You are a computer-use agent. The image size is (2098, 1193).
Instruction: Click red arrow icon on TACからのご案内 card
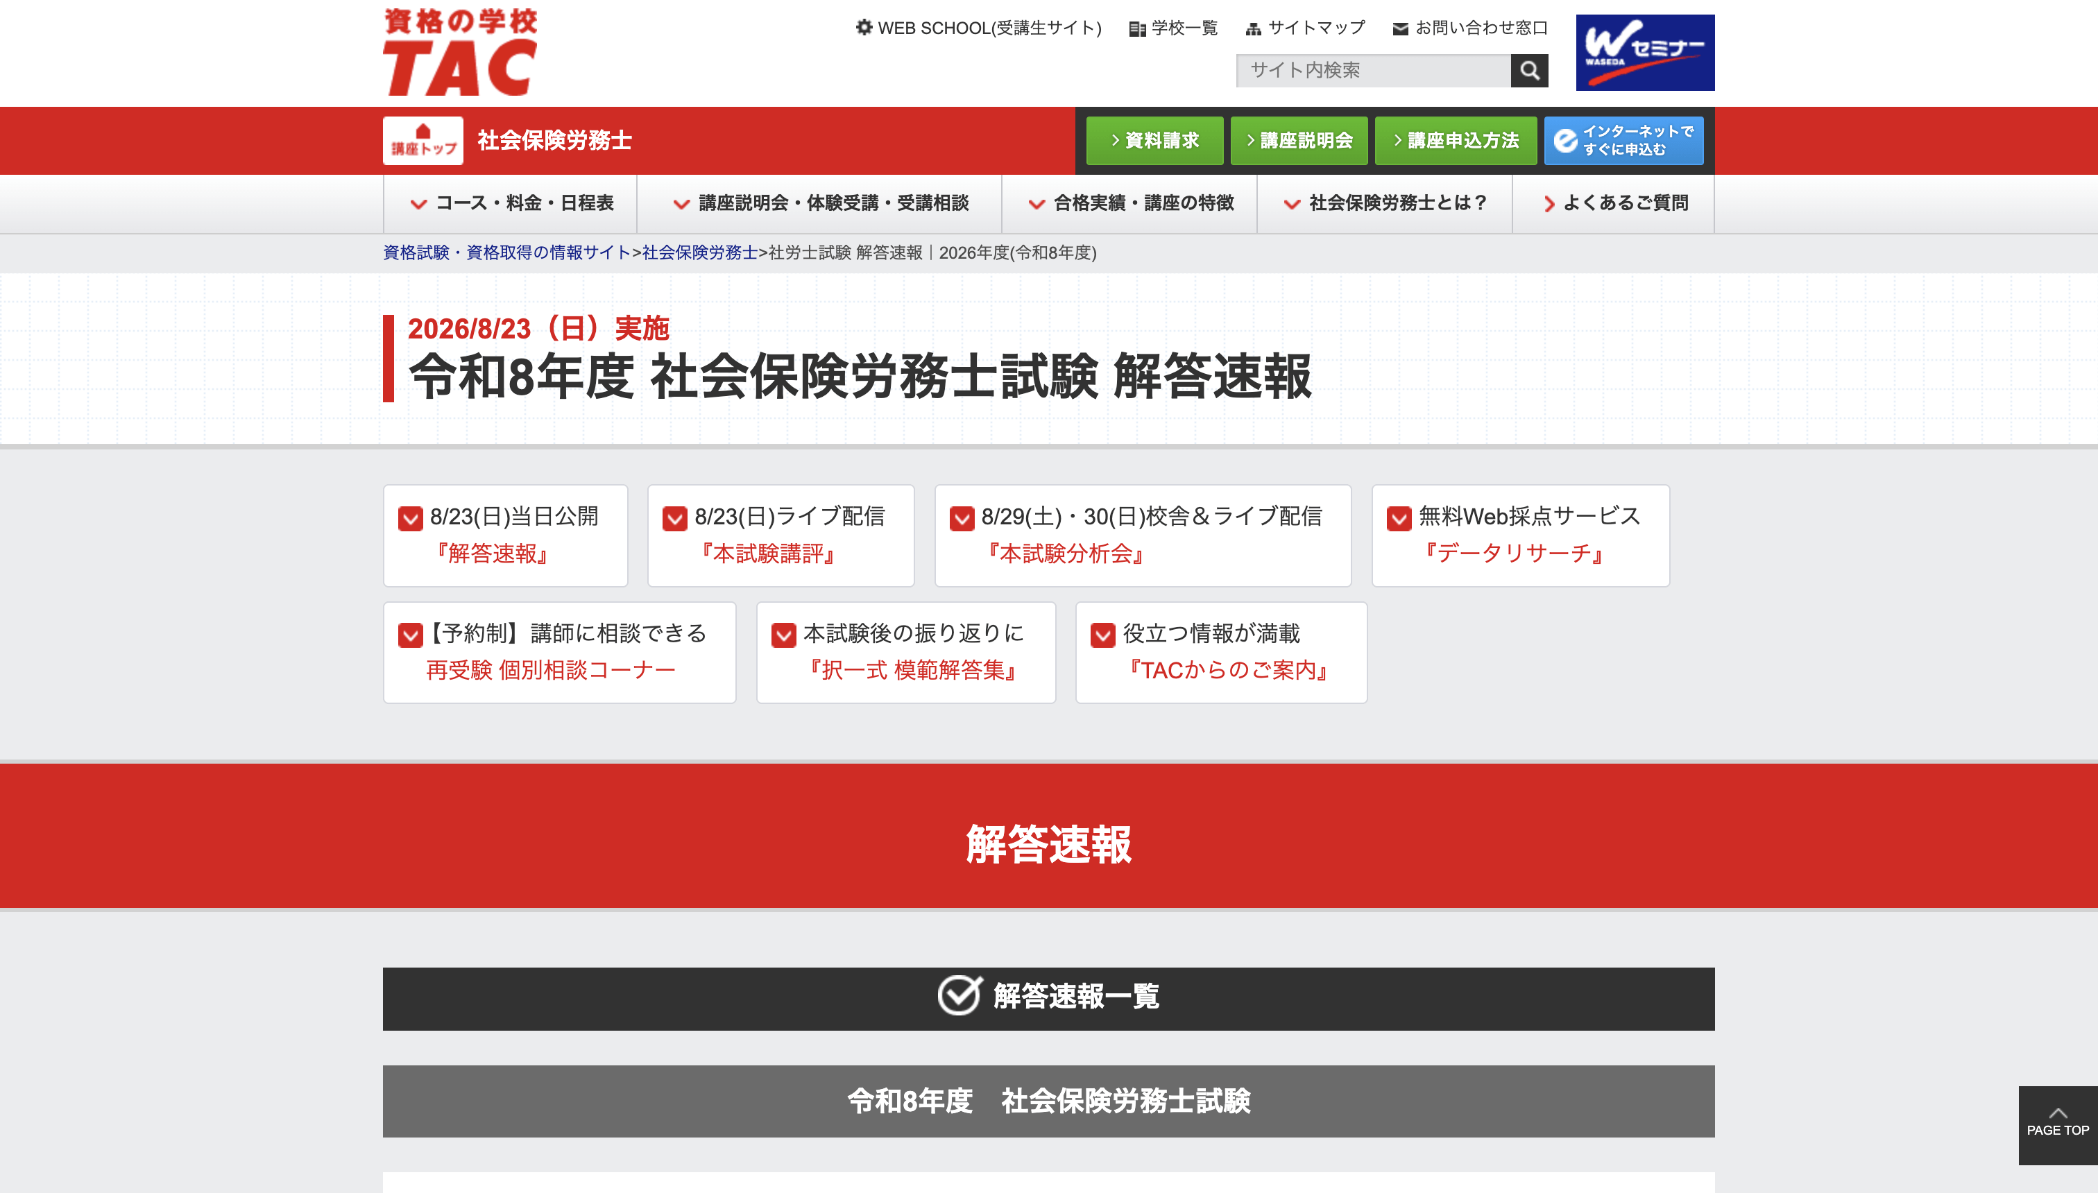coord(1103,635)
